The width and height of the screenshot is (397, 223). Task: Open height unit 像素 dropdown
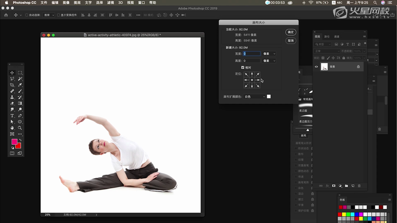pos(269,61)
